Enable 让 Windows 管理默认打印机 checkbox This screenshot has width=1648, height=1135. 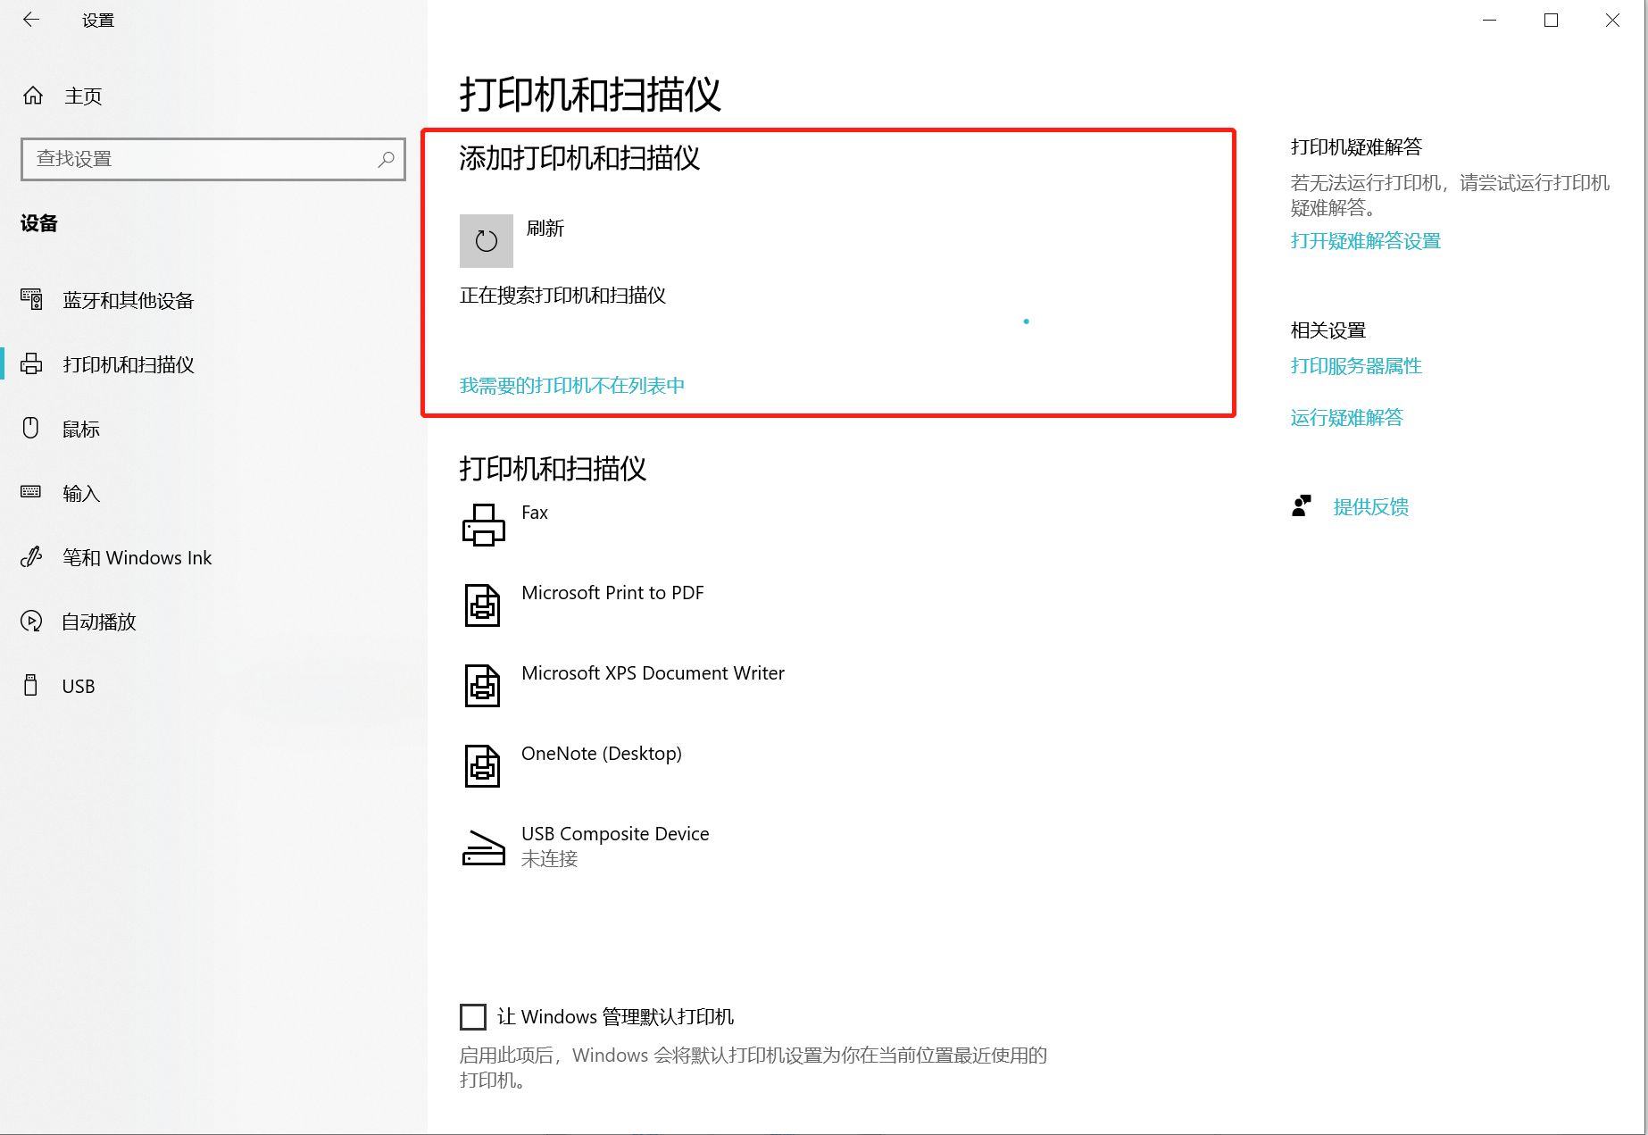click(473, 1016)
